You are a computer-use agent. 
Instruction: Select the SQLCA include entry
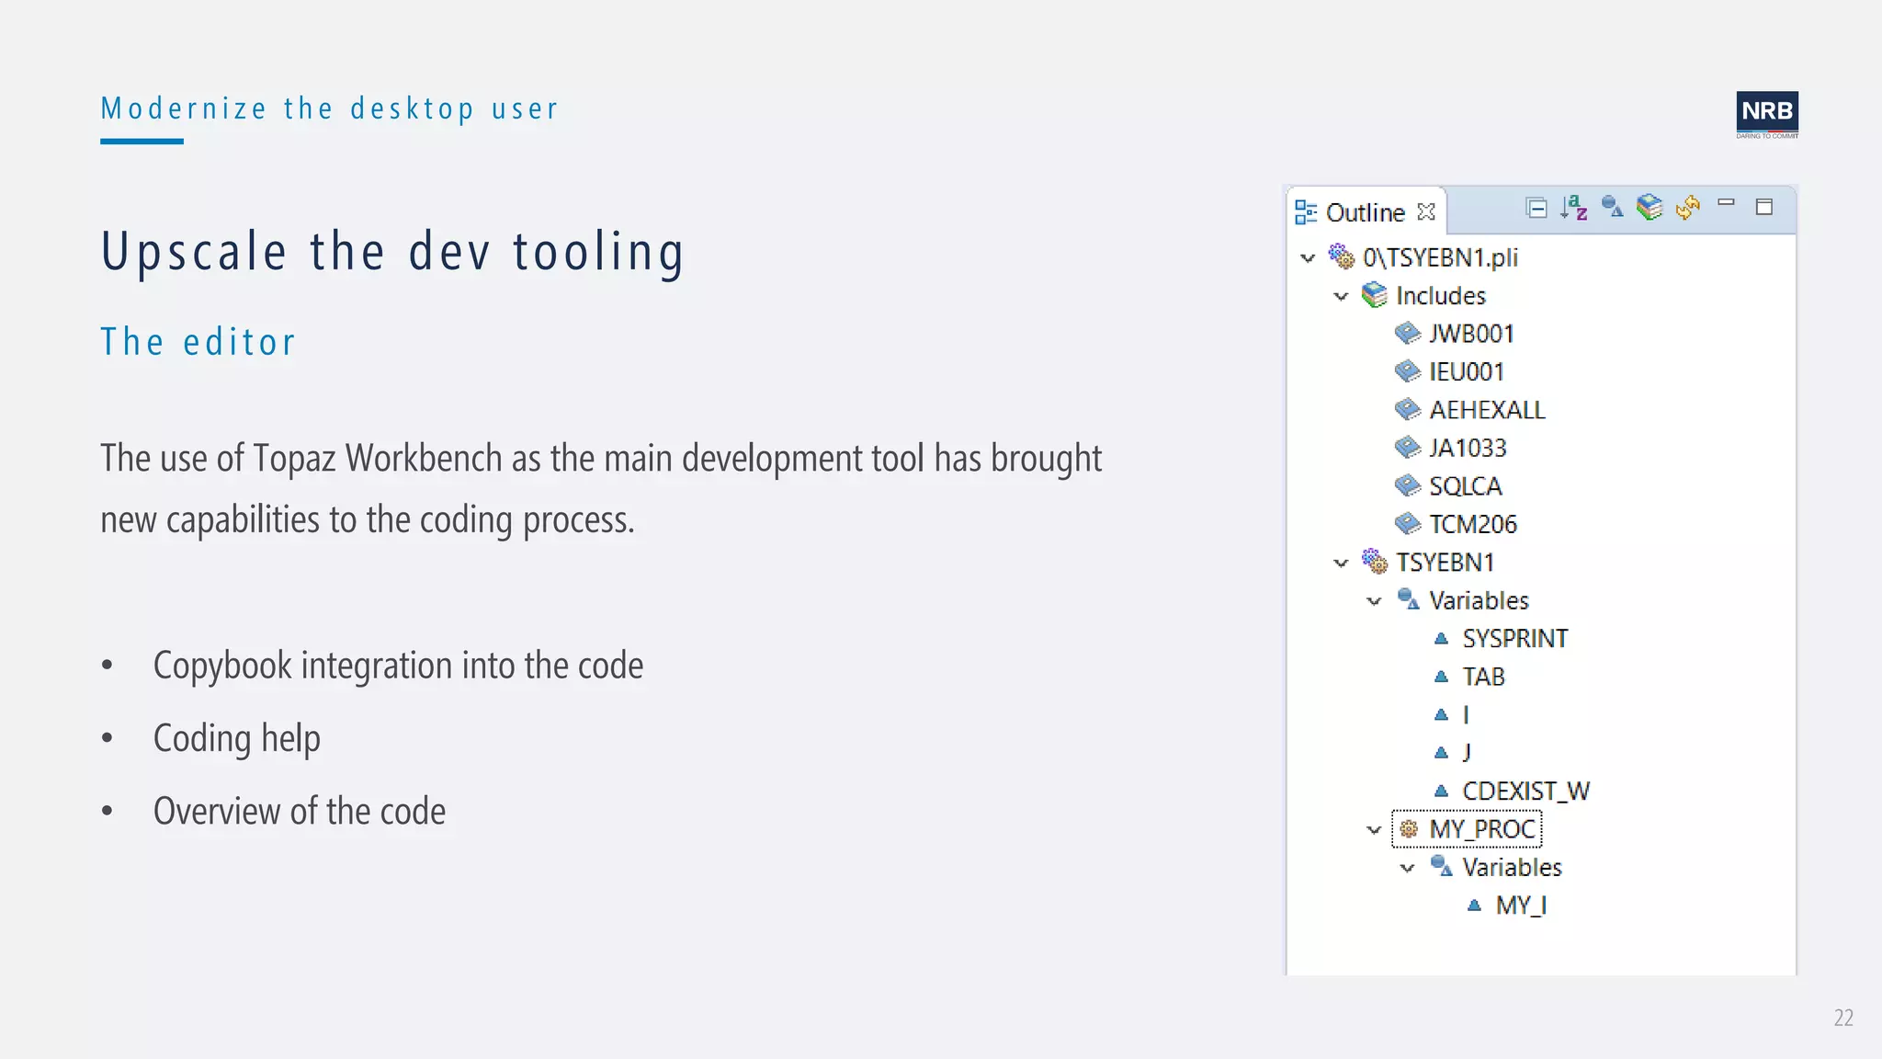click(1465, 485)
